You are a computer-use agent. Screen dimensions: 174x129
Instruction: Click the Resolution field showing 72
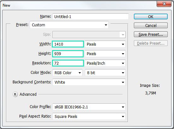(68, 63)
